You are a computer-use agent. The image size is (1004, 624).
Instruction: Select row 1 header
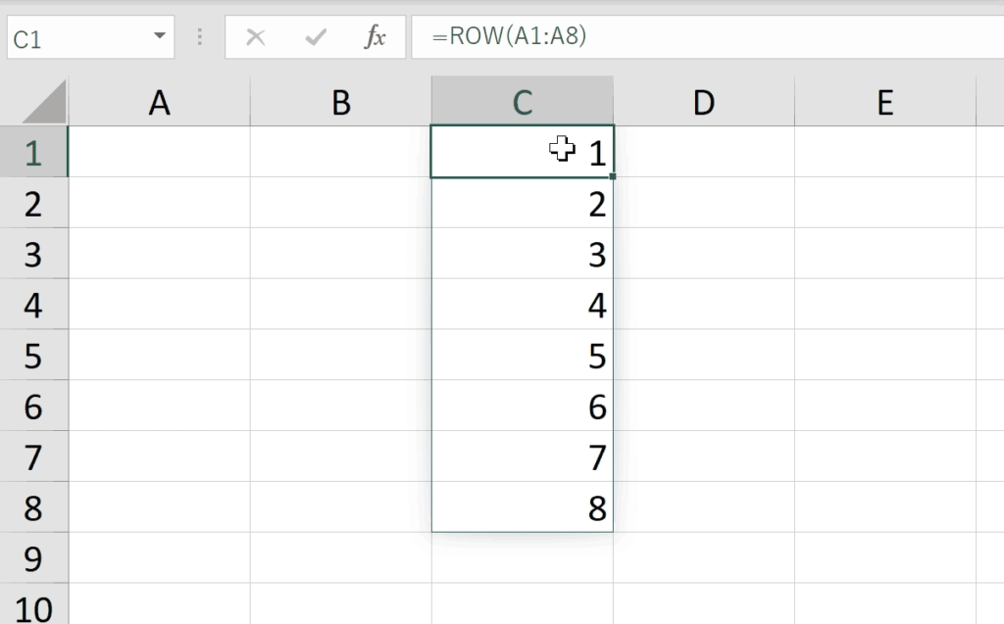[33, 153]
